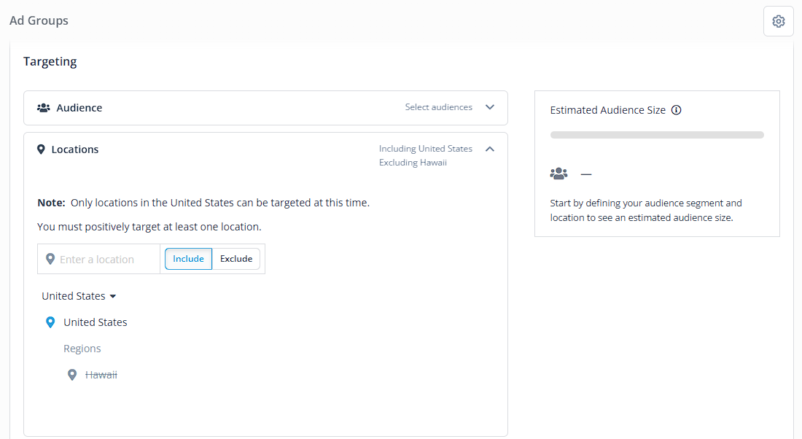Click the Including United States summary text

(x=426, y=149)
